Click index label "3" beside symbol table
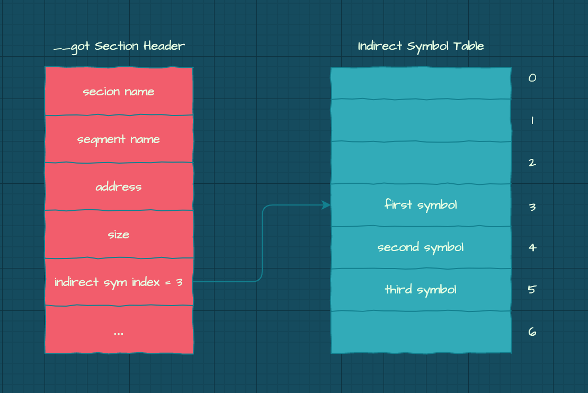The width and height of the screenshot is (588, 393). pos(532,207)
